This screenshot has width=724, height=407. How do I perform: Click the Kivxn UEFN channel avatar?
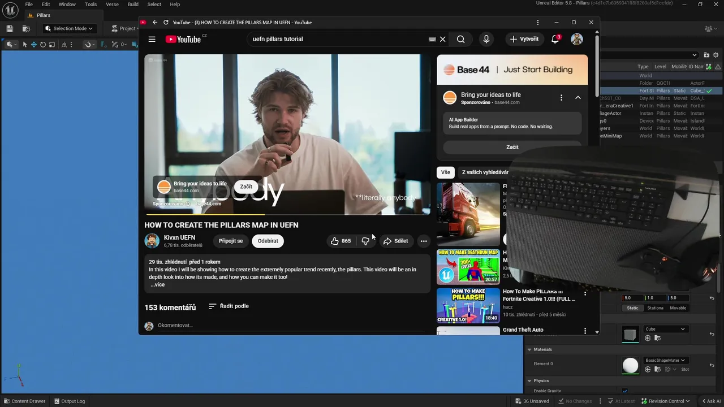click(x=152, y=241)
